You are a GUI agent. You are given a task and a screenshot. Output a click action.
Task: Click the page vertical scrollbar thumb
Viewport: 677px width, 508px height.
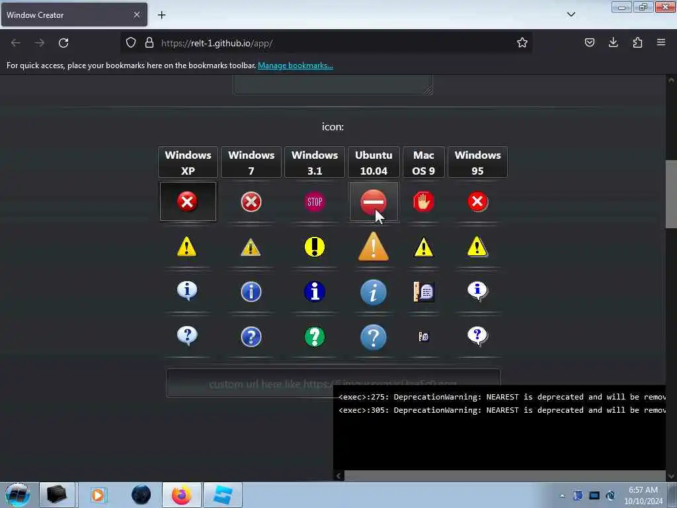670,194
